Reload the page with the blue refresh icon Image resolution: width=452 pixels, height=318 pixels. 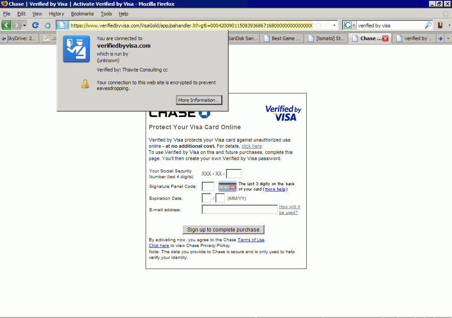pos(35,25)
